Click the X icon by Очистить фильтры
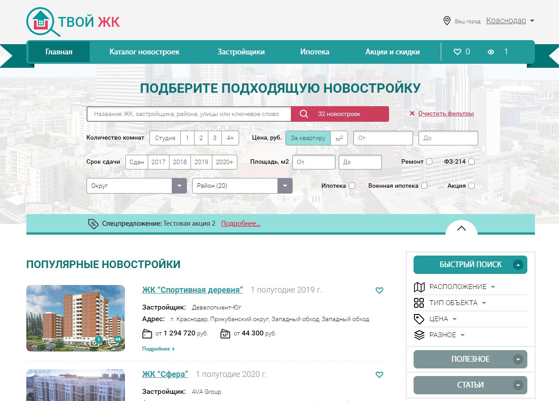This screenshot has width=559, height=401. 412,114
